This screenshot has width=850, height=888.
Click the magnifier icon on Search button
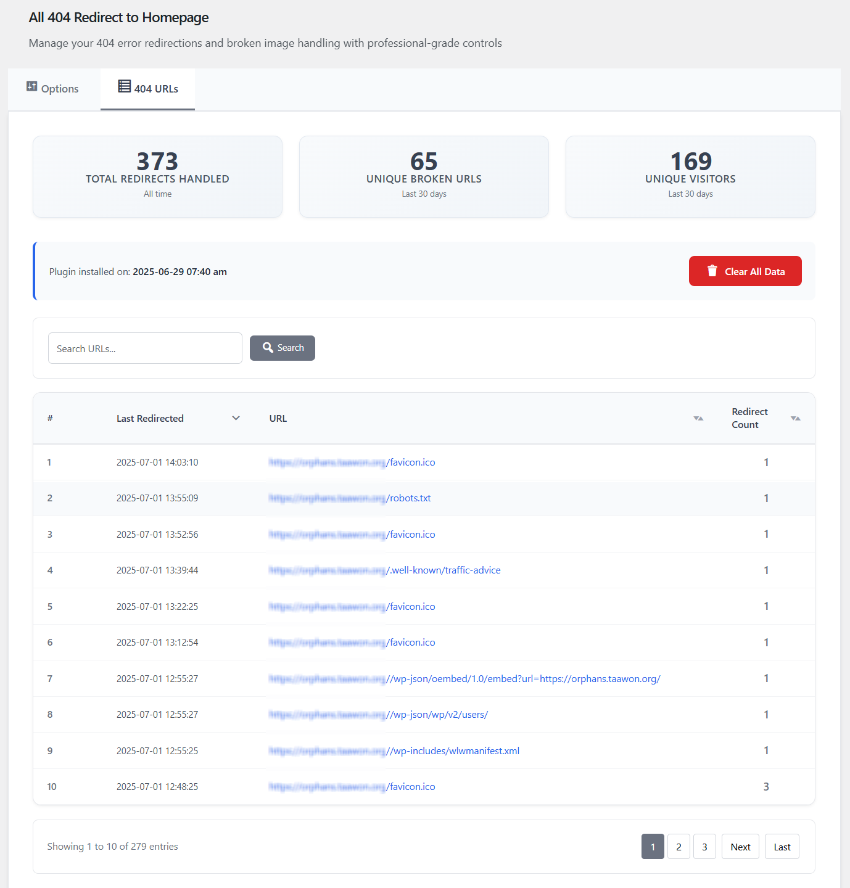pyautogui.click(x=268, y=348)
